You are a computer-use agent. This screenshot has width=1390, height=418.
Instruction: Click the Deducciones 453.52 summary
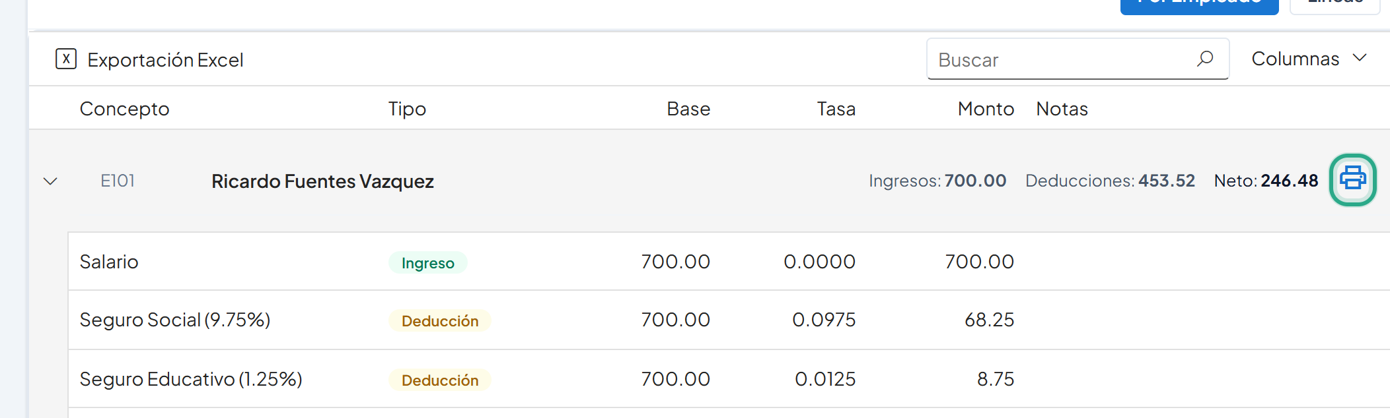coord(1110,181)
